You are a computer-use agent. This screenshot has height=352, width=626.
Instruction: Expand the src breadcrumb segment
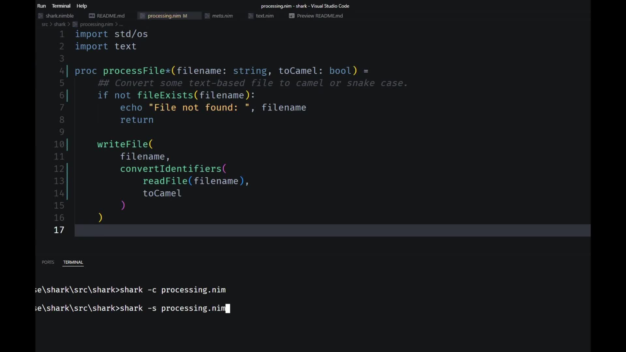point(45,24)
